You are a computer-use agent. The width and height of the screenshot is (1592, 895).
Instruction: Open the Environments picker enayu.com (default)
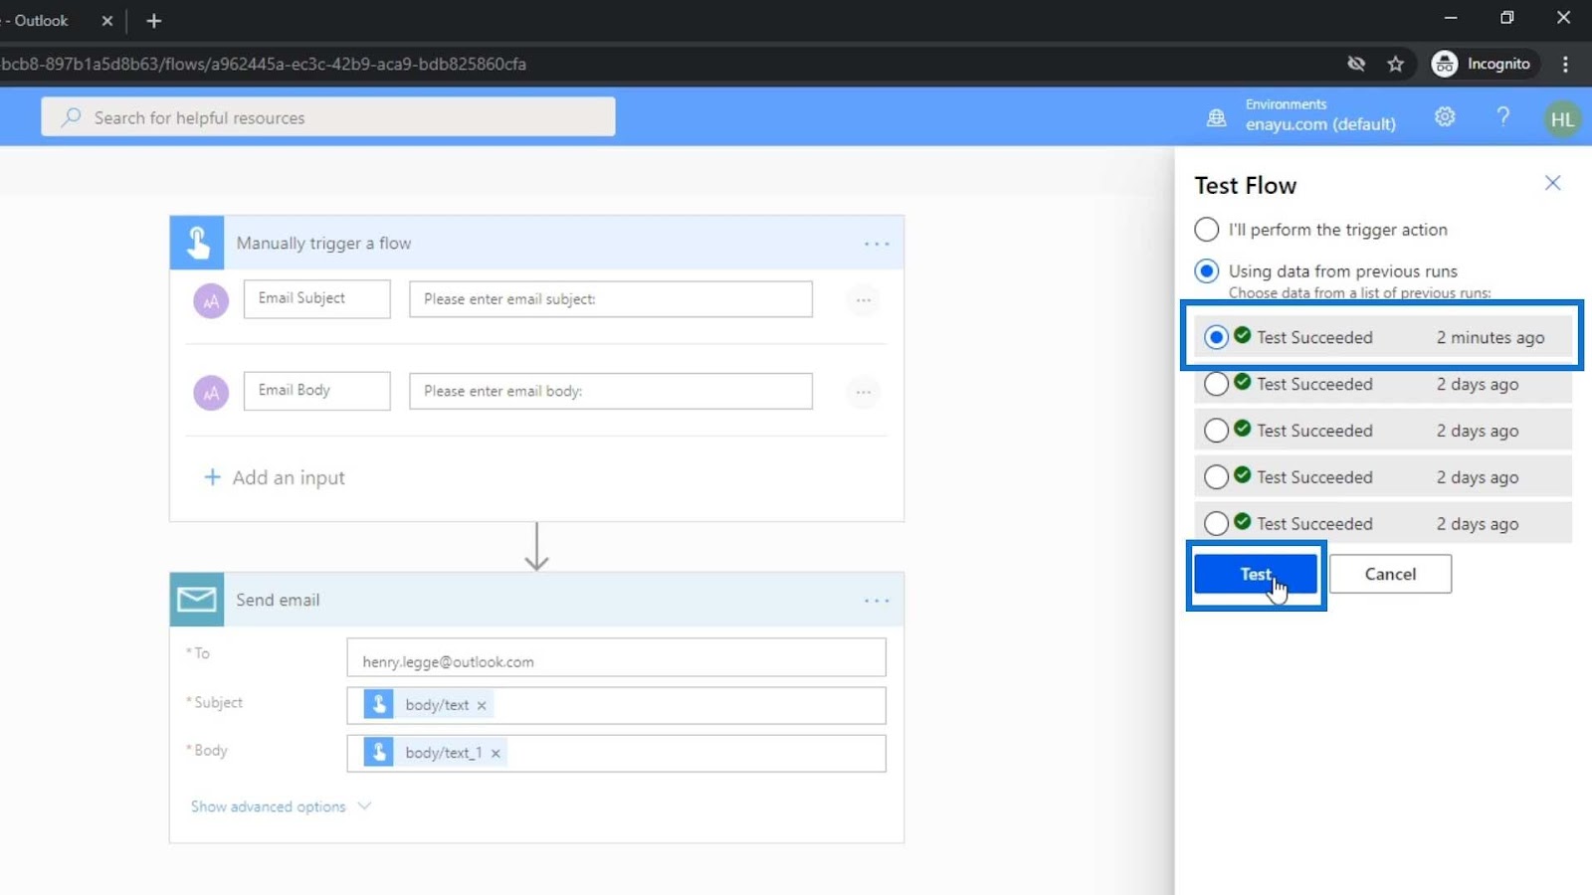(x=1301, y=115)
